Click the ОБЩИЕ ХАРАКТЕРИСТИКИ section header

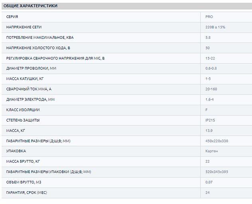pyautogui.click(x=33, y=6)
